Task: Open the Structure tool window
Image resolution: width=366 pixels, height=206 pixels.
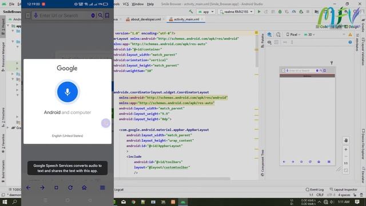Action: tap(3, 117)
